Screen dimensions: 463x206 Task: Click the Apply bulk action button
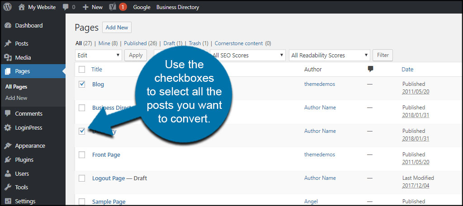136,55
